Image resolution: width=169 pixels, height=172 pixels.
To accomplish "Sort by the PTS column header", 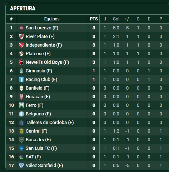I will point(94,19).
